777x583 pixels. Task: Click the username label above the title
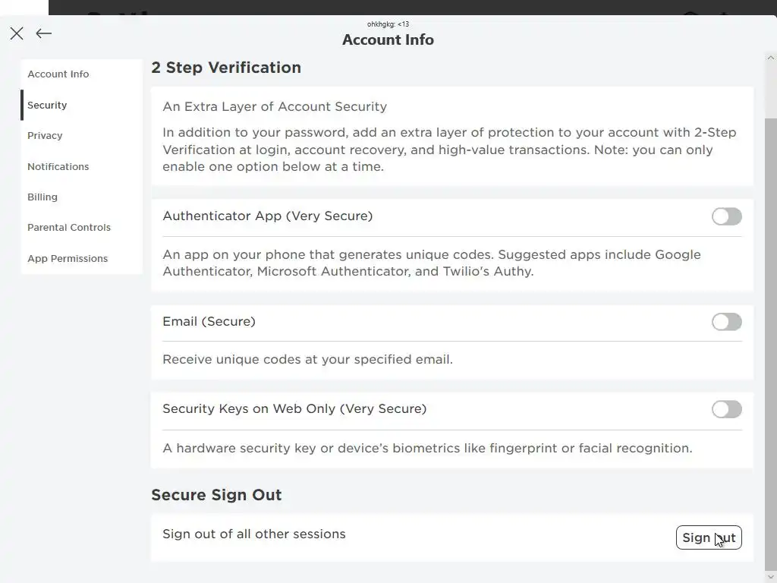pyautogui.click(x=388, y=24)
